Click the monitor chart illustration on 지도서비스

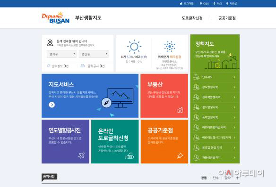tap(118, 98)
